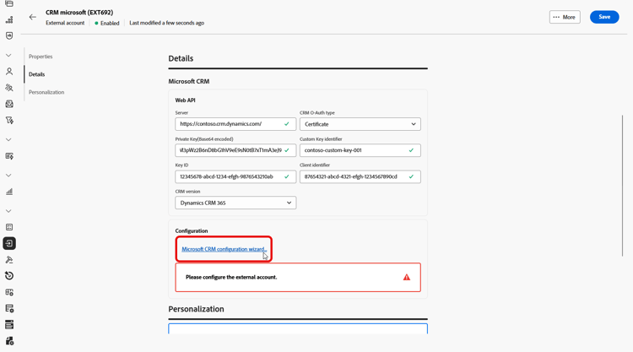Click the 'Microsoft CRM' subheading
This screenshot has width=633, height=352.
(189, 81)
